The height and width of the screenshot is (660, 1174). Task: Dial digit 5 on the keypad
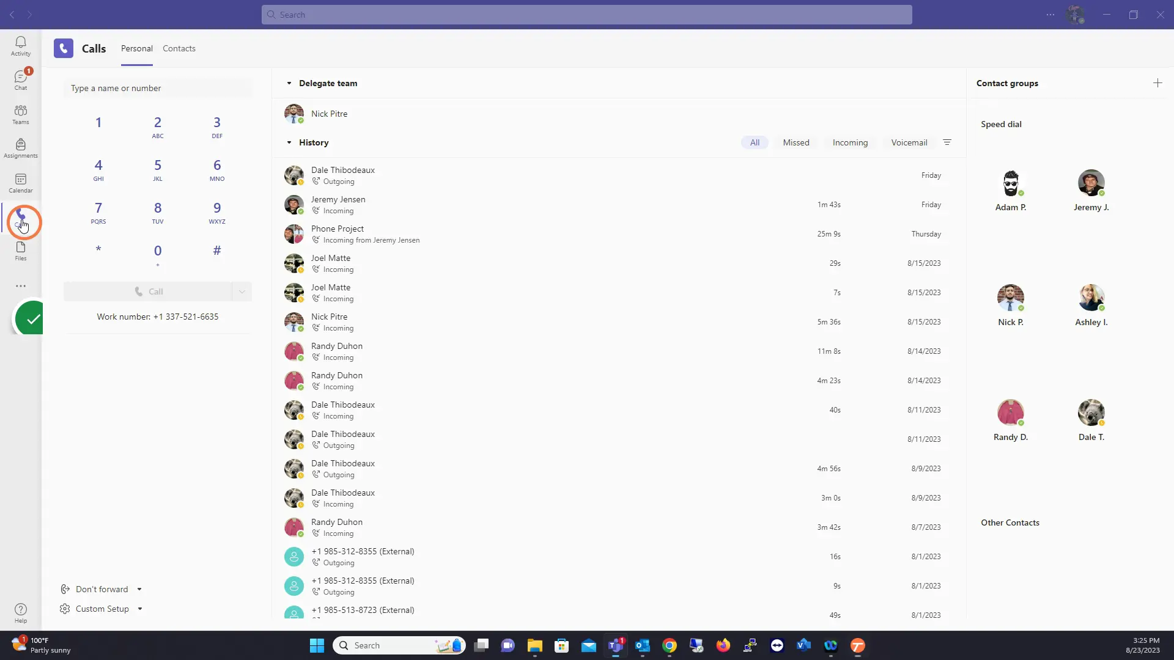[x=158, y=170]
